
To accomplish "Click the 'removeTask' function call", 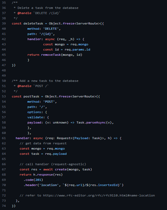I will click(51, 55).
